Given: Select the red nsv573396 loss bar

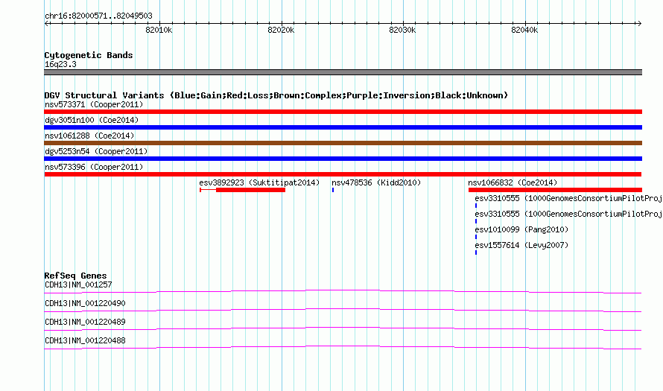Looking at the screenshot, I should 343,174.
